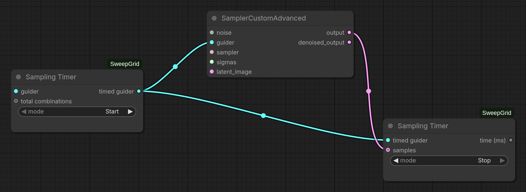Screen dimensions: 526x192
Task: Click the samples input socket
Action: tap(388, 150)
